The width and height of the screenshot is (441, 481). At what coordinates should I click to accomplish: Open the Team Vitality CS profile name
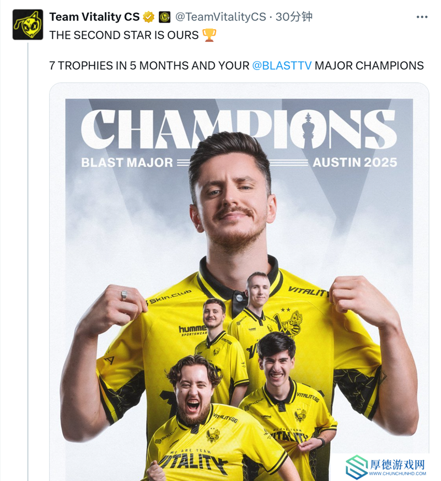point(94,17)
